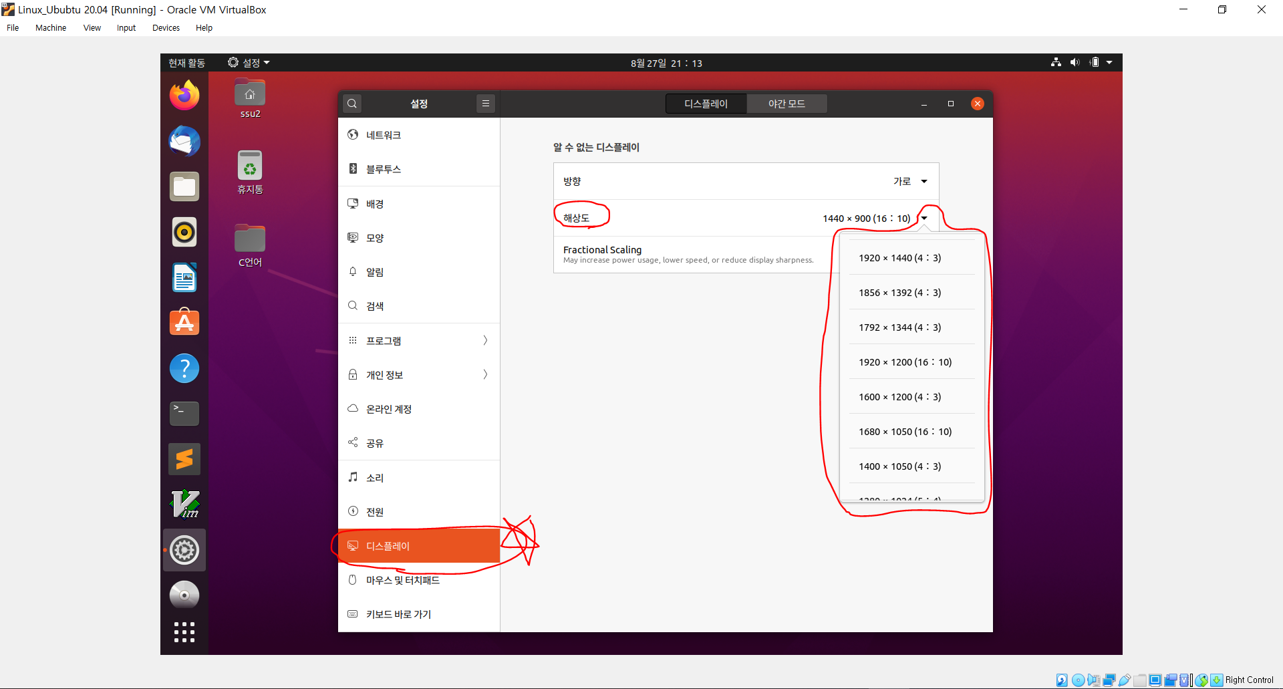Image resolution: width=1283 pixels, height=689 pixels.
Task: Select 디스플레이 in Settings sidebar
Action: tap(419, 546)
